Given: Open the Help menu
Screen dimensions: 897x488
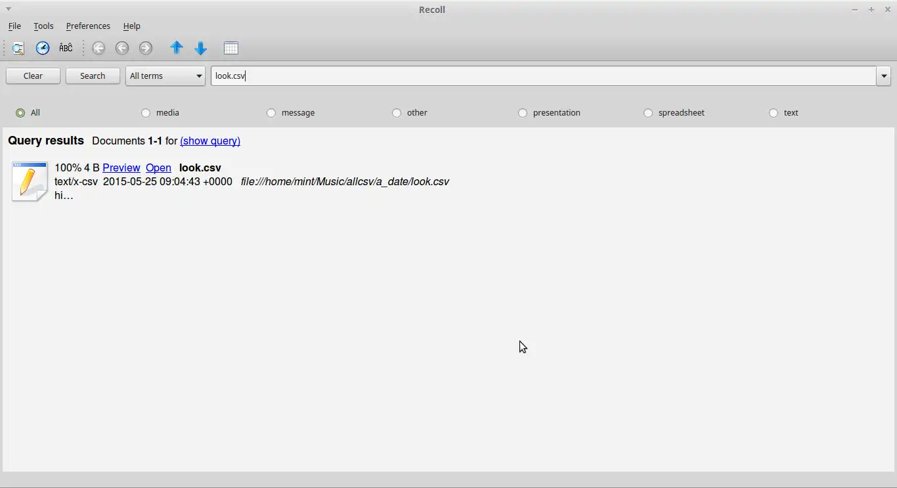Looking at the screenshot, I should pos(131,26).
